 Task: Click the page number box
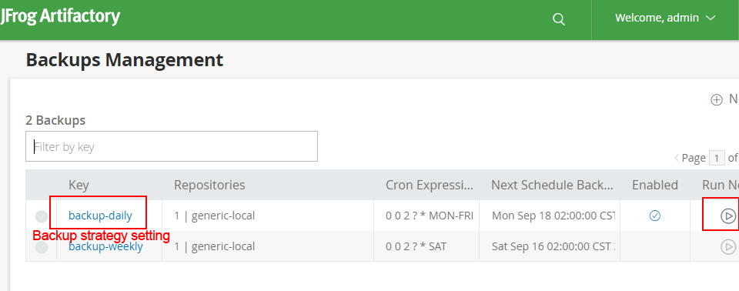point(717,158)
